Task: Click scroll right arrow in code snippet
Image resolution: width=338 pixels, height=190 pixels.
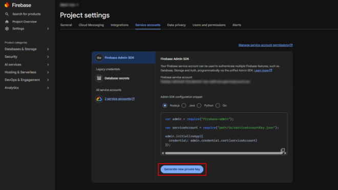Action: 285,153
